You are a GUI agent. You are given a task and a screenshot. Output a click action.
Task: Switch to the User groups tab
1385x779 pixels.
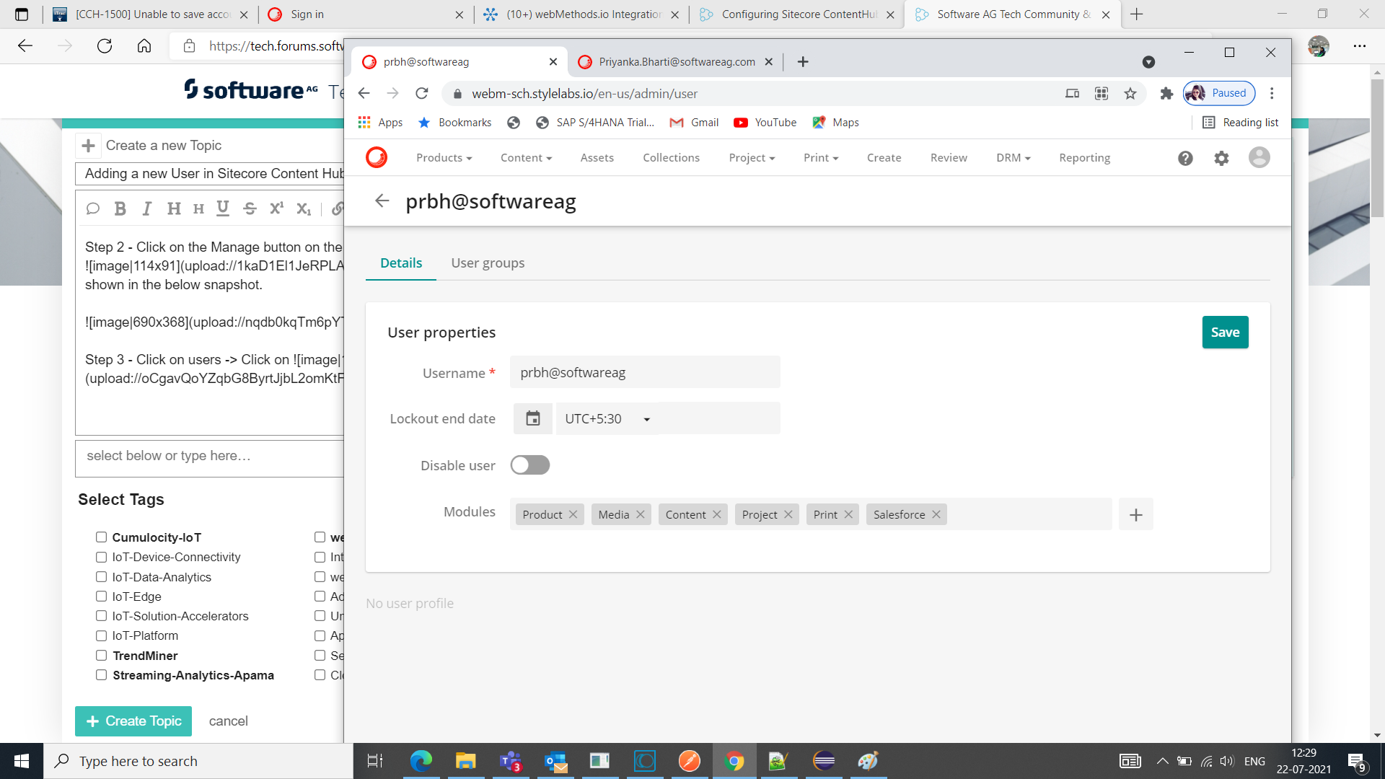[x=488, y=263]
